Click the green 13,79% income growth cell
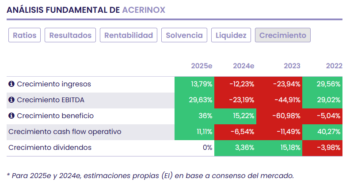 point(201,84)
